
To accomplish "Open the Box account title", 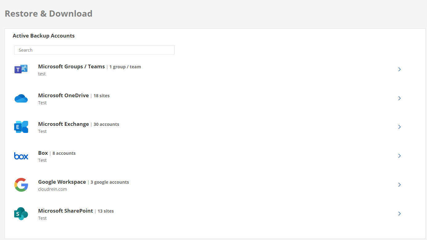I will pos(43,153).
